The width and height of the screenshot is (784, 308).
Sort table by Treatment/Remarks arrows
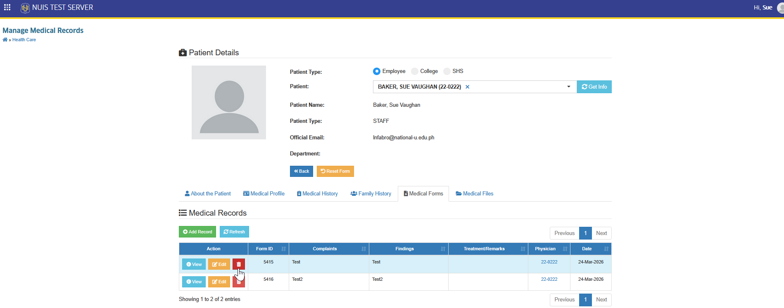(x=523, y=249)
